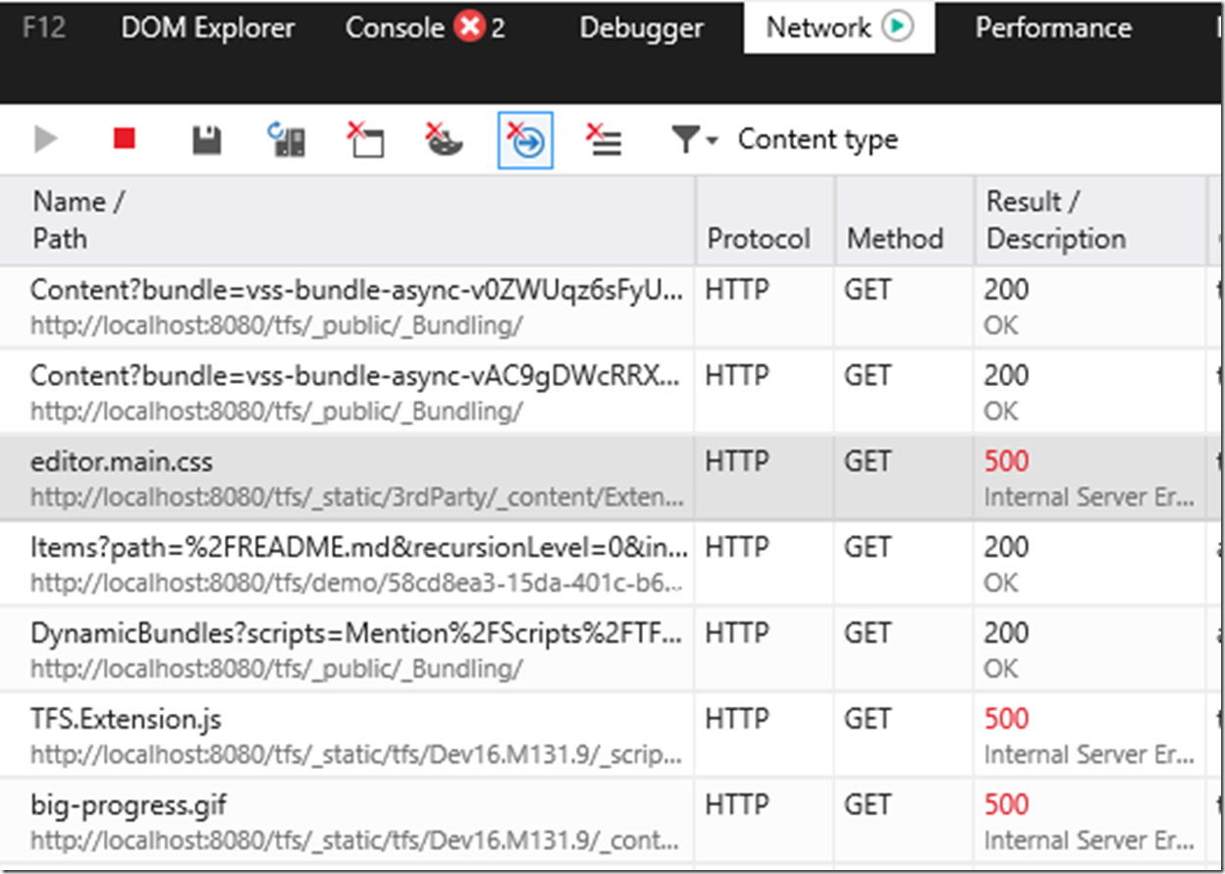Screen dimensions: 1225x874
Task: Toggle clear entries on navigate
Action: (525, 140)
